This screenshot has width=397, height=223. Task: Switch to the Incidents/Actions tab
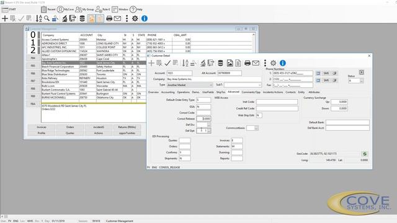(273, 92)
